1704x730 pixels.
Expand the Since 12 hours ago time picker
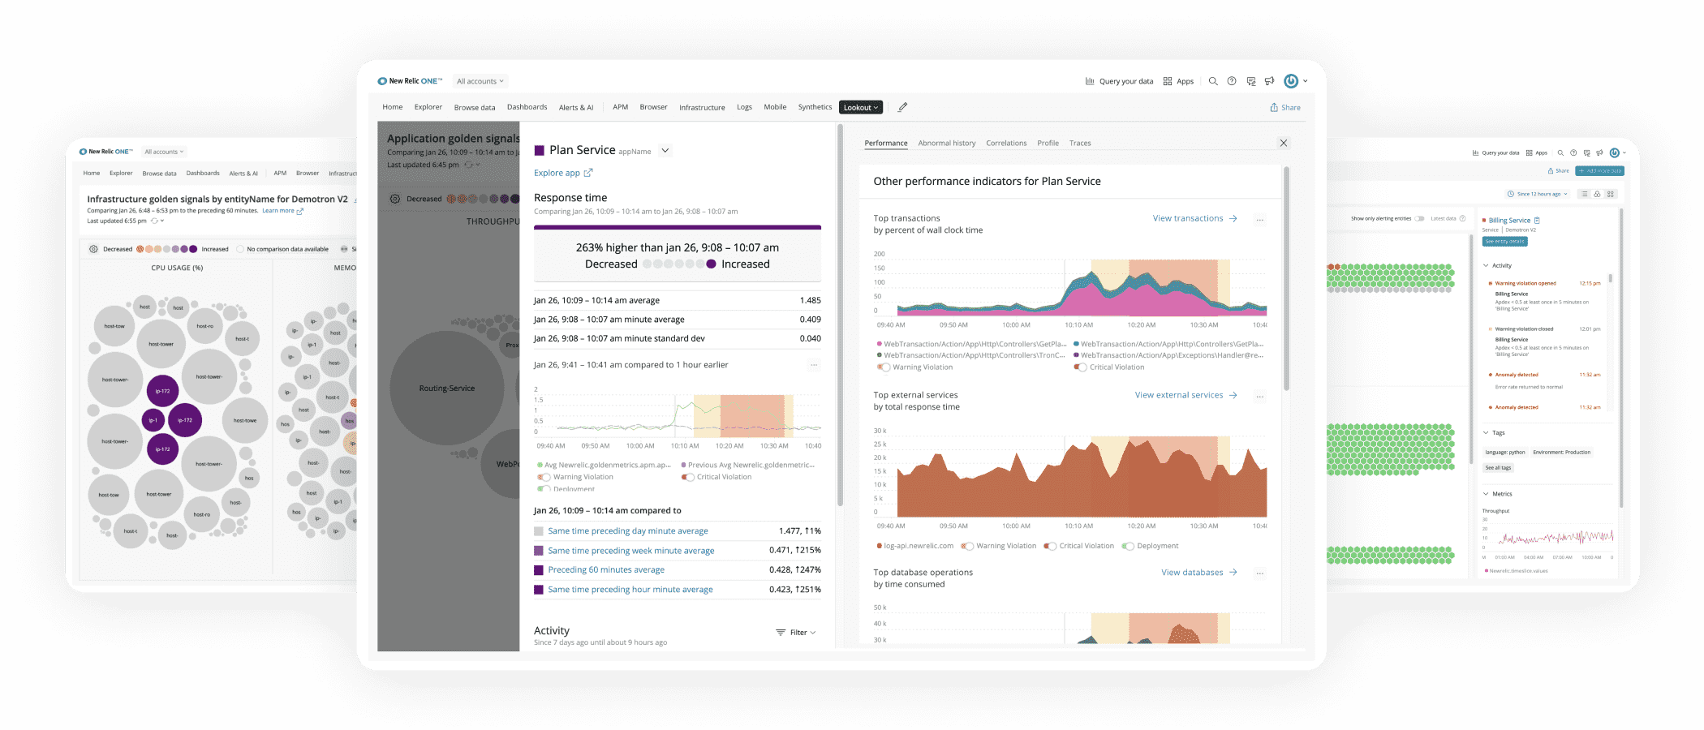point(1538,194)
